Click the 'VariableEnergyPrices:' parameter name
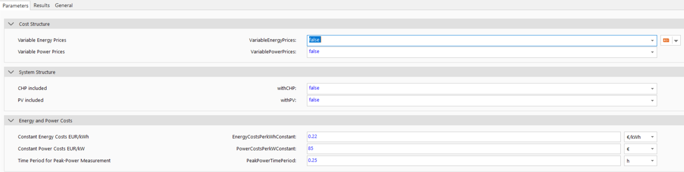Image resolution: width=684 pixels, height=172 pixels. (x=273, y=40)
